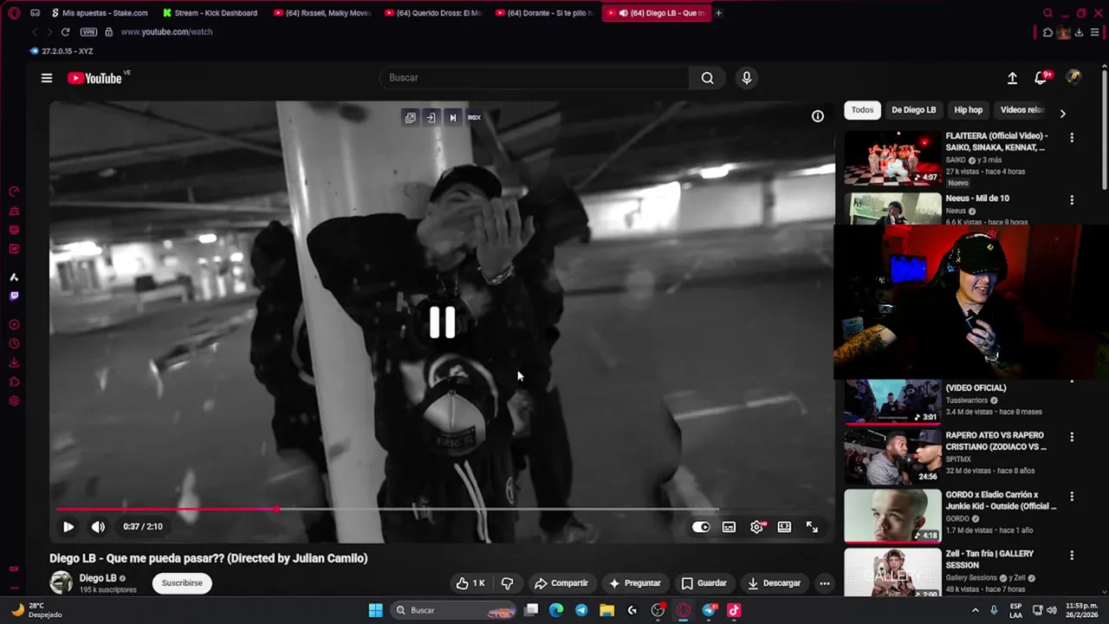Toggle the browser VPN badge
This screenshot has height=624, width=1109.
pyautogui.click(x=88, y=32)
